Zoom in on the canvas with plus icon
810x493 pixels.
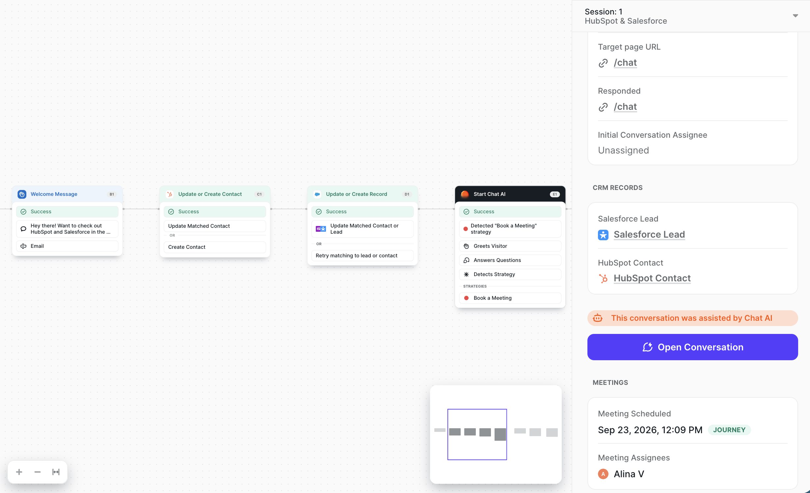coord(19,472)
